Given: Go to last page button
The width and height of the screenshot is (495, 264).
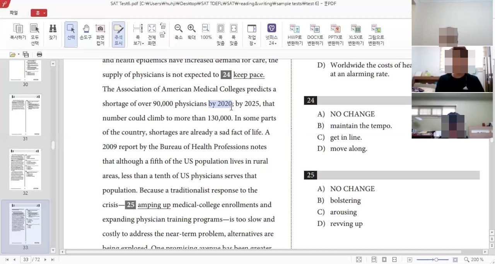Looking at the screenshot, I should 53,260.
